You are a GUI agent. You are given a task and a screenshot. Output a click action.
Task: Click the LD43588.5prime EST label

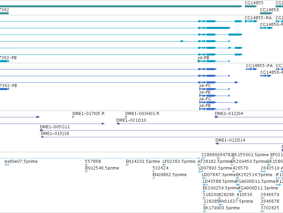219,181
